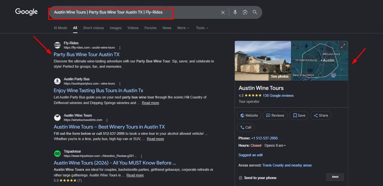Start voice search with microphone icon

click(x=235, y=12)
